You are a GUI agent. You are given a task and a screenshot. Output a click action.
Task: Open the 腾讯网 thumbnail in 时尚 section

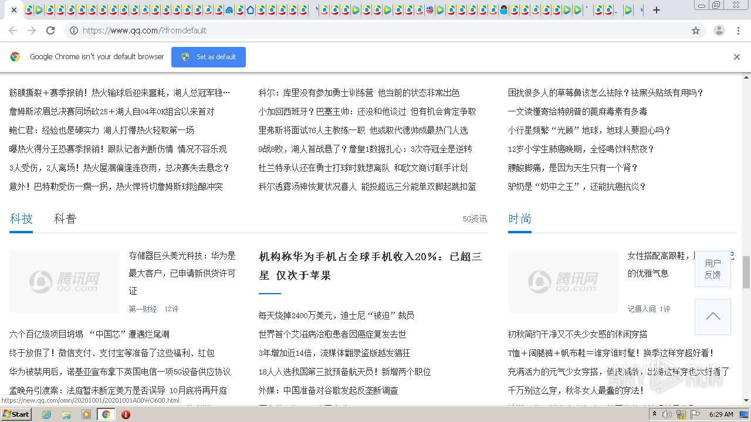[x=563, y=282]
